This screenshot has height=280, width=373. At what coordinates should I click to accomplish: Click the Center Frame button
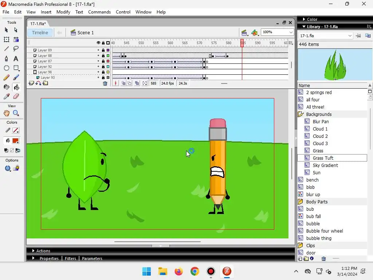(115, 83)
